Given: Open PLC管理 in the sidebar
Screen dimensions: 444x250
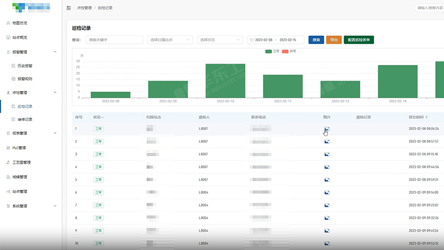Looking at the screenshot, I should [19, 148].
